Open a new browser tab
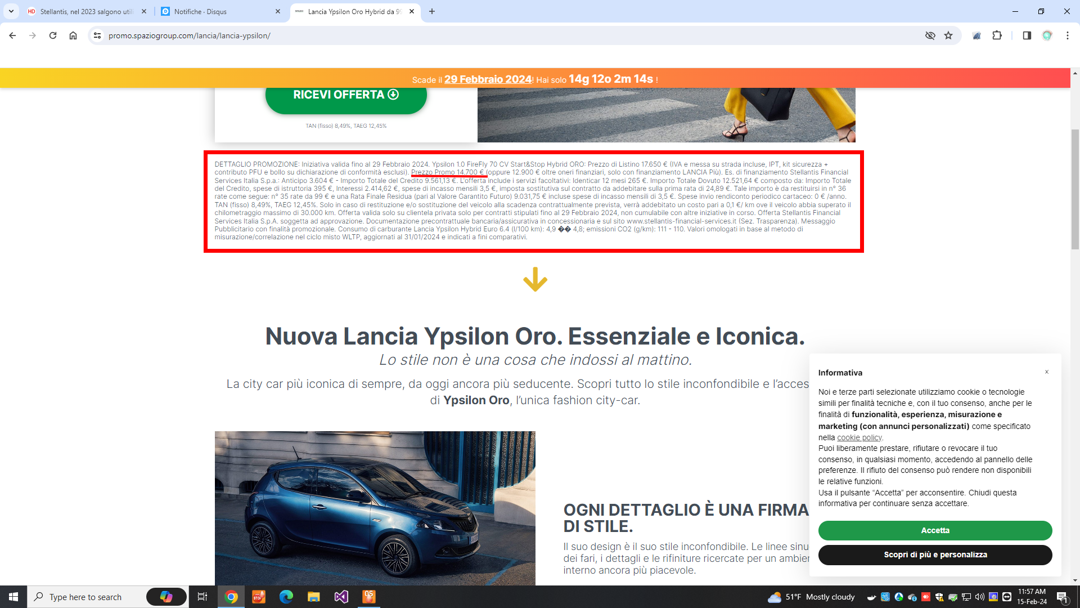1080x608 pixels. click(x=432, y=11)
